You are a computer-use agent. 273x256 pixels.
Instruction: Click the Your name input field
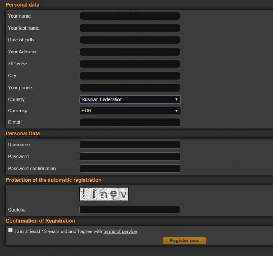click(129, 16)
